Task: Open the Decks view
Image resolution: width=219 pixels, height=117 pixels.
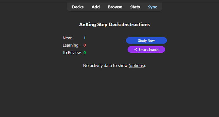Action: pos(78,7)
